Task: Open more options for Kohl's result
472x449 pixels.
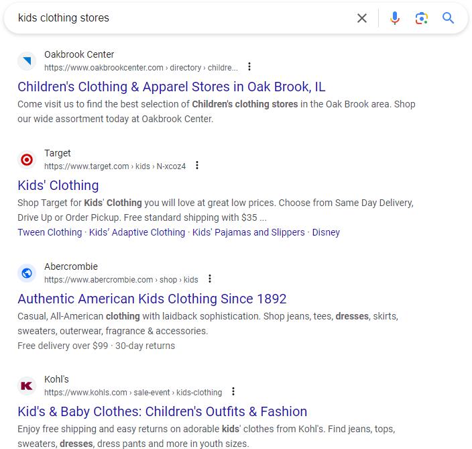Action: 233,392
